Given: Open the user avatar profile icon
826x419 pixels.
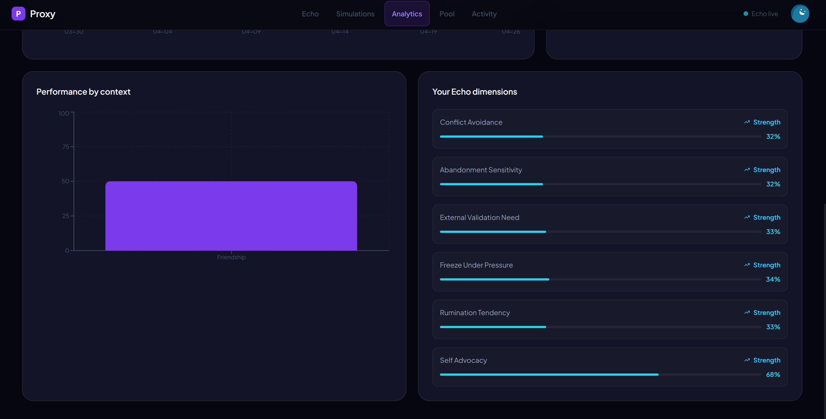Looking at the screenshot, I should [800, 14].
